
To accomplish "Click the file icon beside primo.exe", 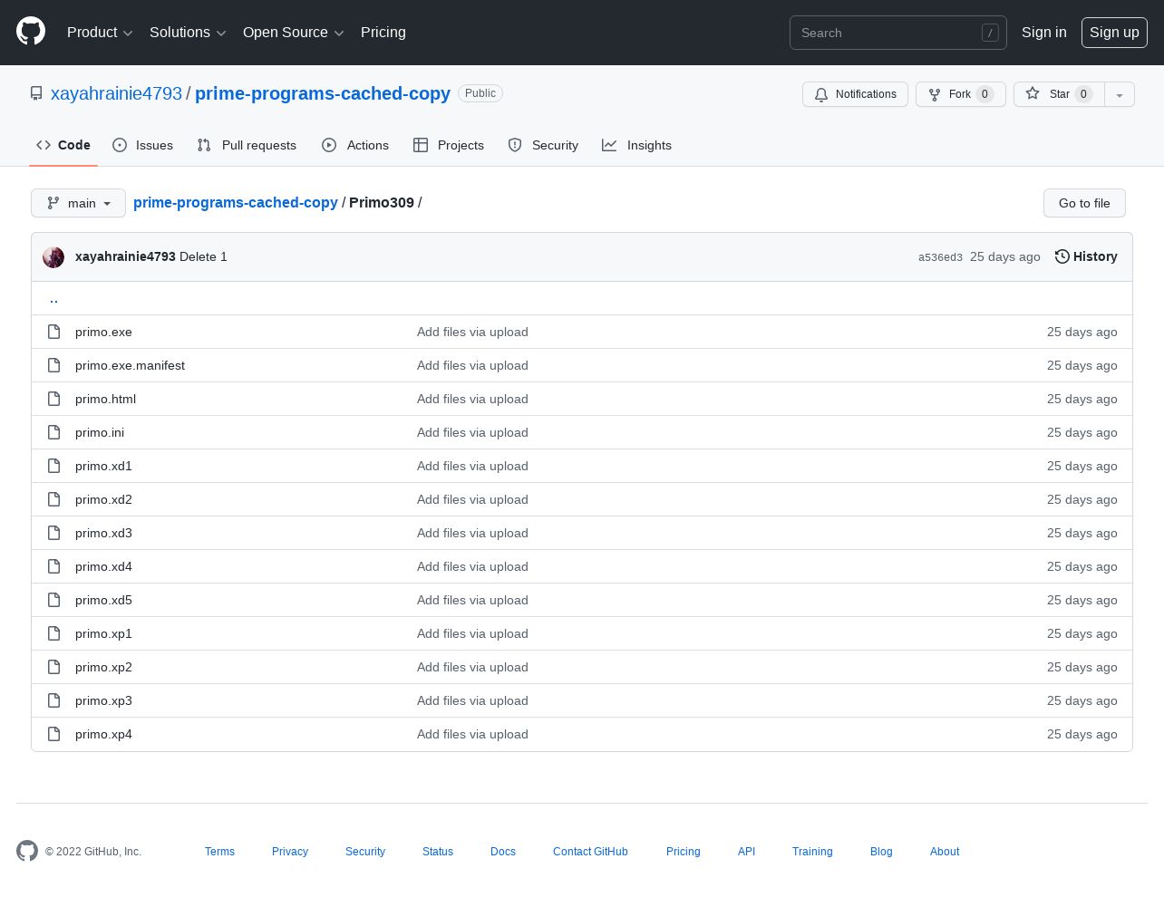I will pyautogui.click(x=54, y=332).
